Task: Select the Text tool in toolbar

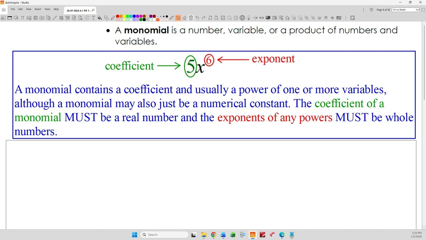Action: pyautogui.click(x=93, y=18)
